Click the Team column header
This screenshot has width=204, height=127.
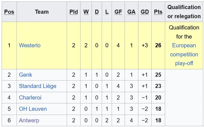point(42,12)
